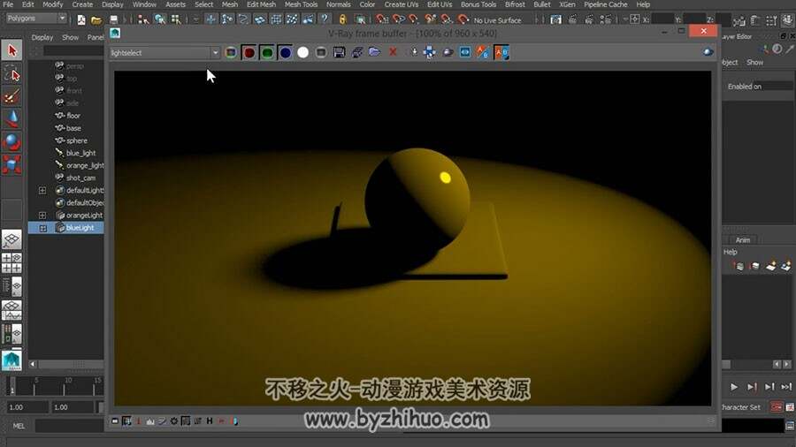Toggle the green channel in V-Ray frame buffer

coord(267,52)
